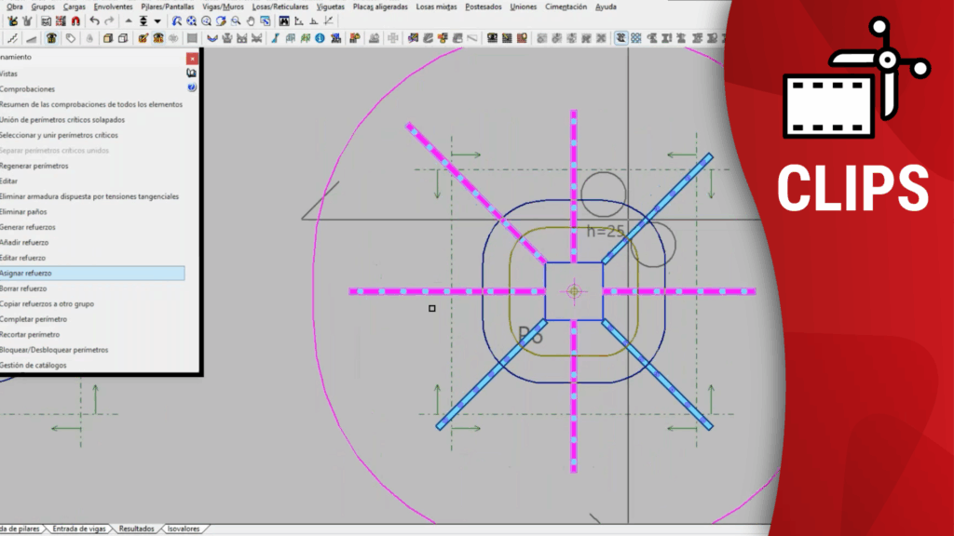Click Gestión de catálogos option
The image size is (954, 536).
[x=34, y=365]
